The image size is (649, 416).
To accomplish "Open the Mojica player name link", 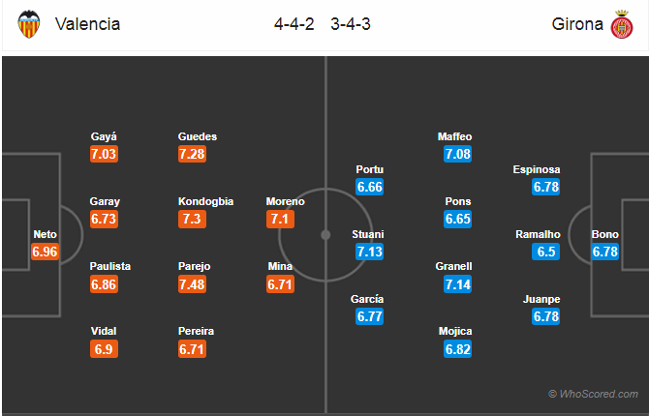I will point(457,331).
